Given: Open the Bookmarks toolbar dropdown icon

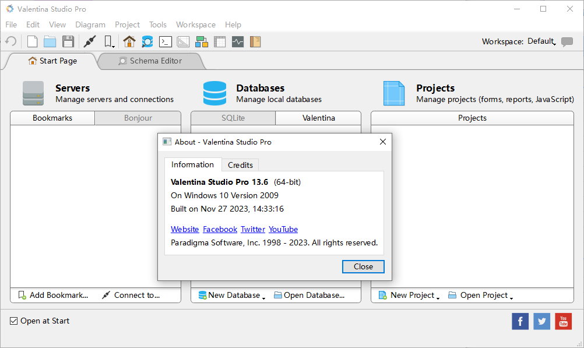Looking at the screenshot, I should click(x=109, y=41).
